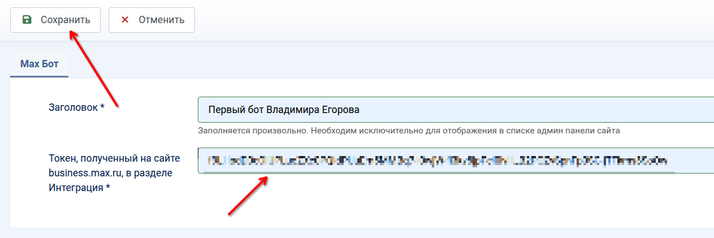Click the floppy disk icon on Сохранить
The image size is (714, 238).
[x=27, y=20]
